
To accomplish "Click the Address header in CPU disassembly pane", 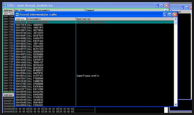I will [9, 10].
